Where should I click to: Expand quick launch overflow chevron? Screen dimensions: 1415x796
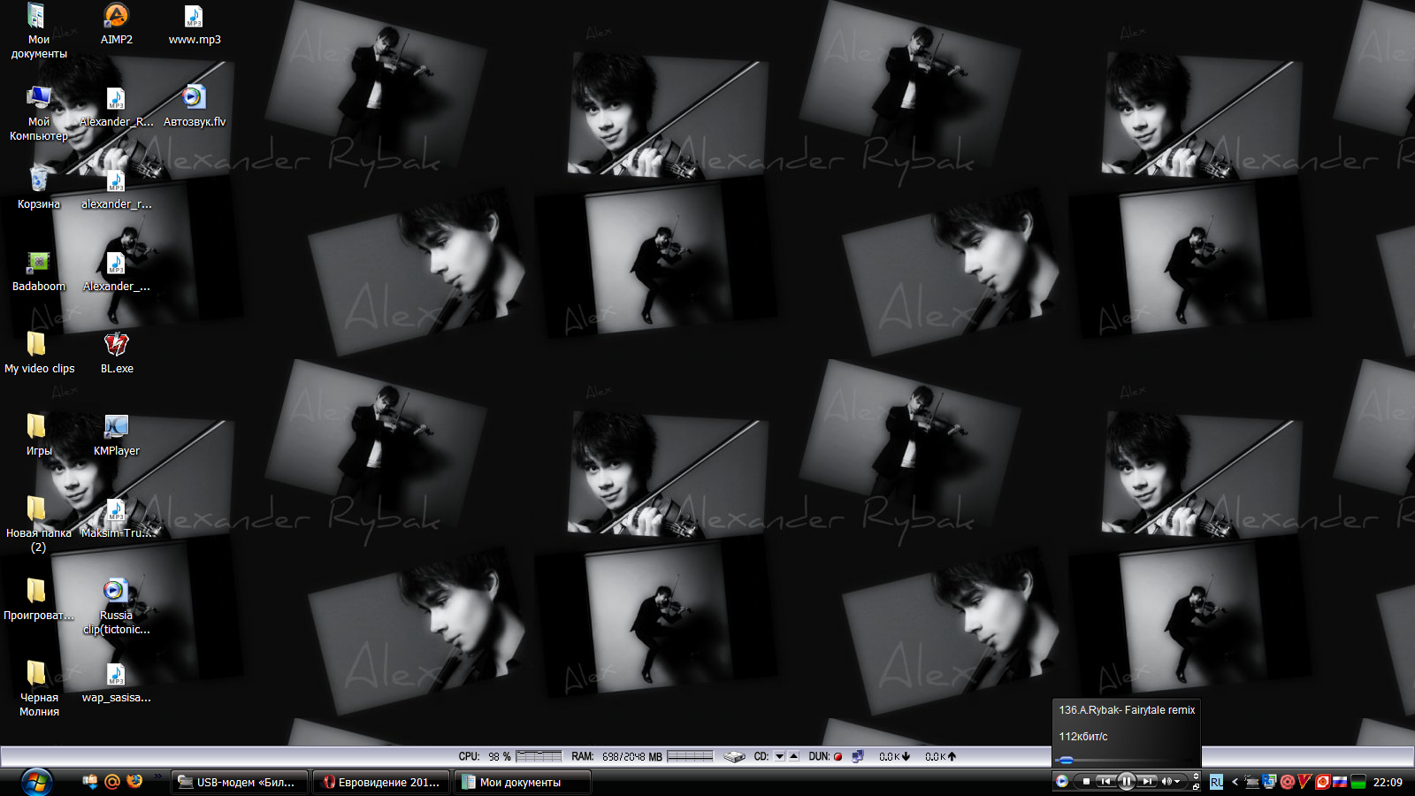click(158, 777)
